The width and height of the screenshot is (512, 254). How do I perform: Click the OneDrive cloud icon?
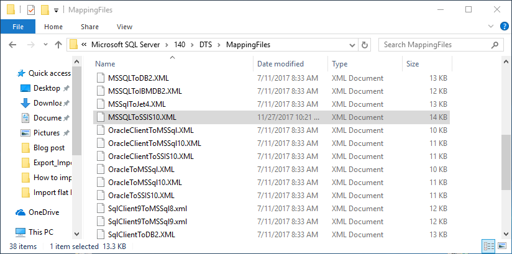coord(21,212)
